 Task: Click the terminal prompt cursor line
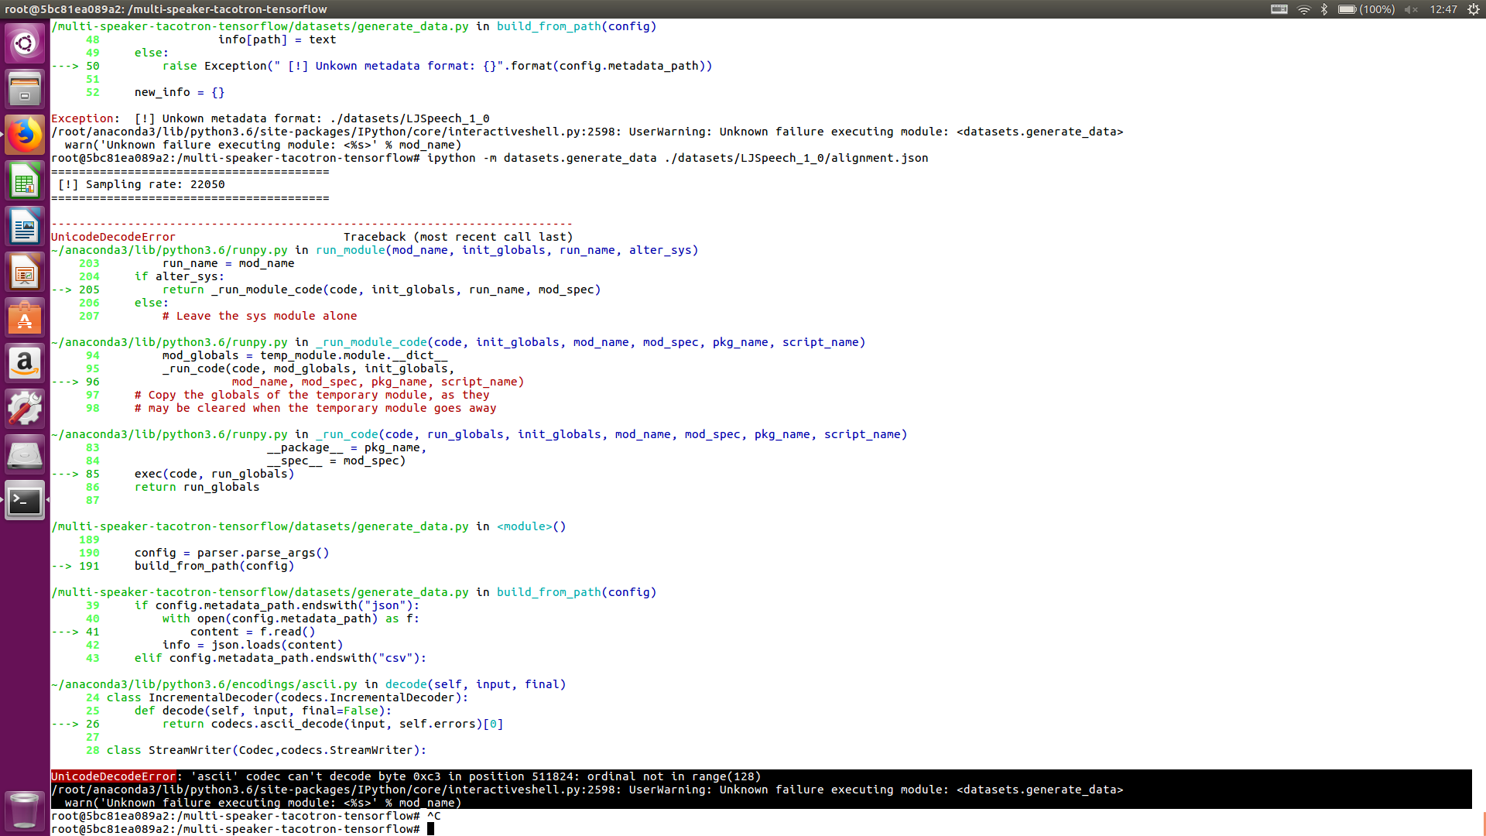tap(431, 829)
